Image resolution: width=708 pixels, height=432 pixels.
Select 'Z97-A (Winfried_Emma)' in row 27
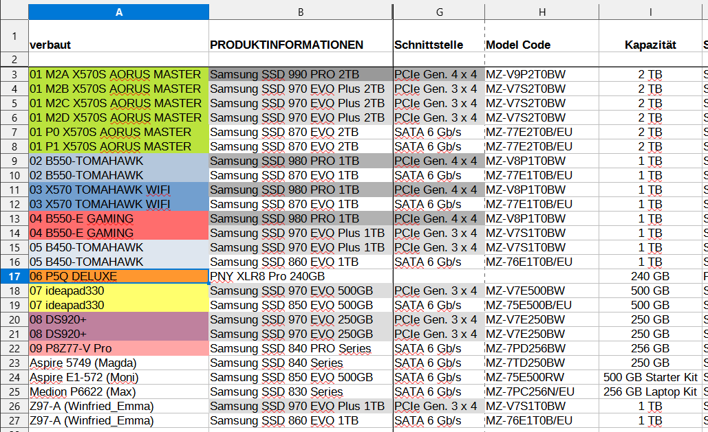[x=119, y=421]
